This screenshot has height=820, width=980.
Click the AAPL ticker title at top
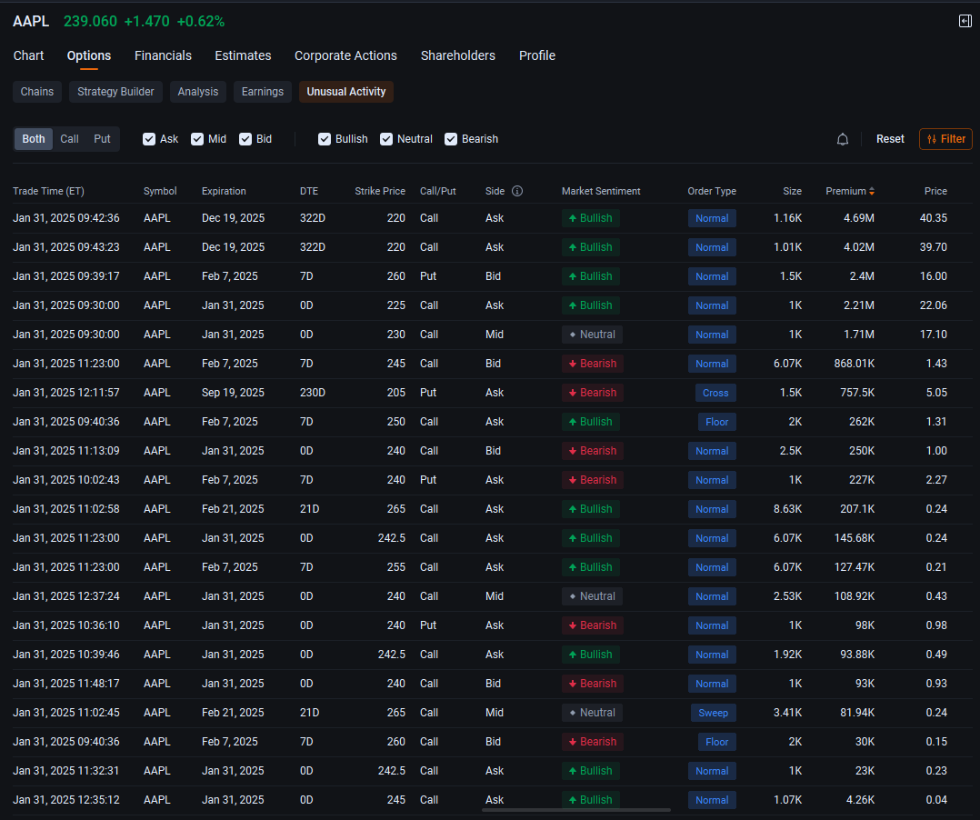pos(31,21)
